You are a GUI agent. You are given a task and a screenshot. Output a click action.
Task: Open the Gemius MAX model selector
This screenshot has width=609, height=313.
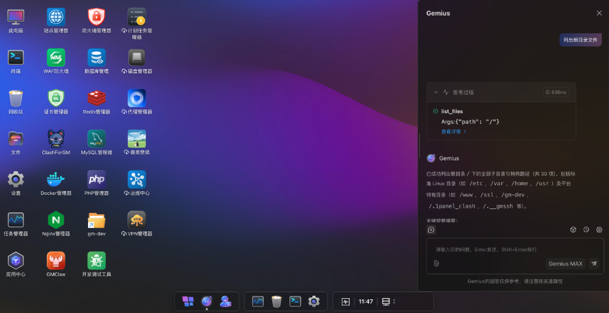[566, 264]
